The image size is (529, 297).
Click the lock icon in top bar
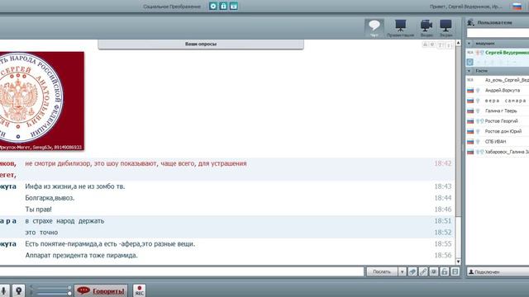pos(223,6)
